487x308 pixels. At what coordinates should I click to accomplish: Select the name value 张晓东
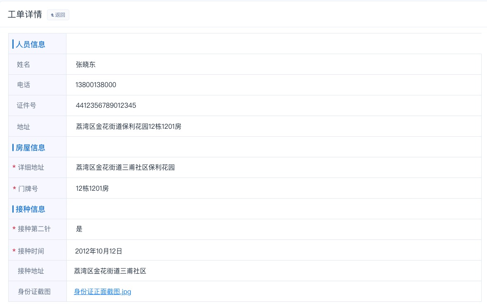(x=86, y=64)
